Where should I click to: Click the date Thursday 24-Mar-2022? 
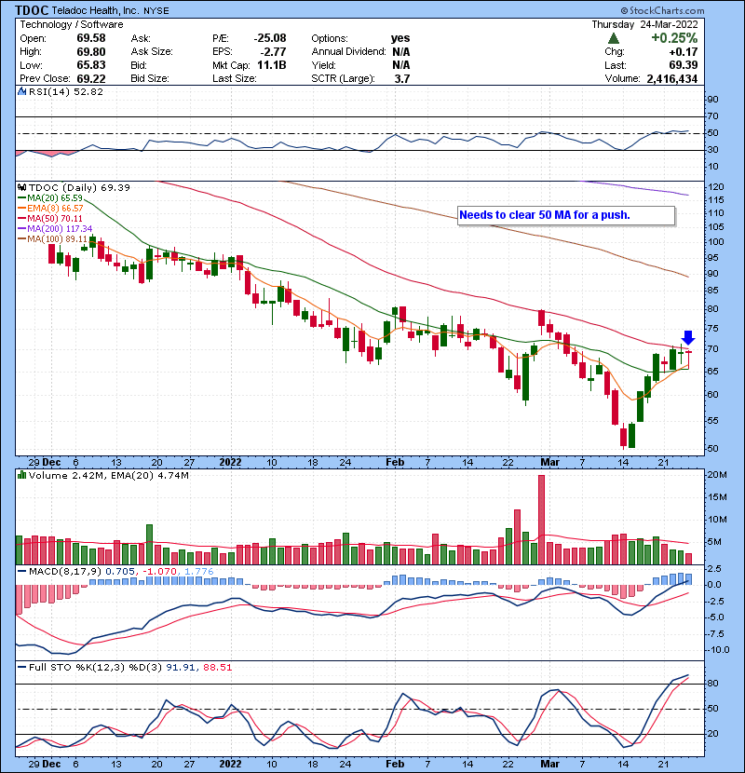click(645, 24)
